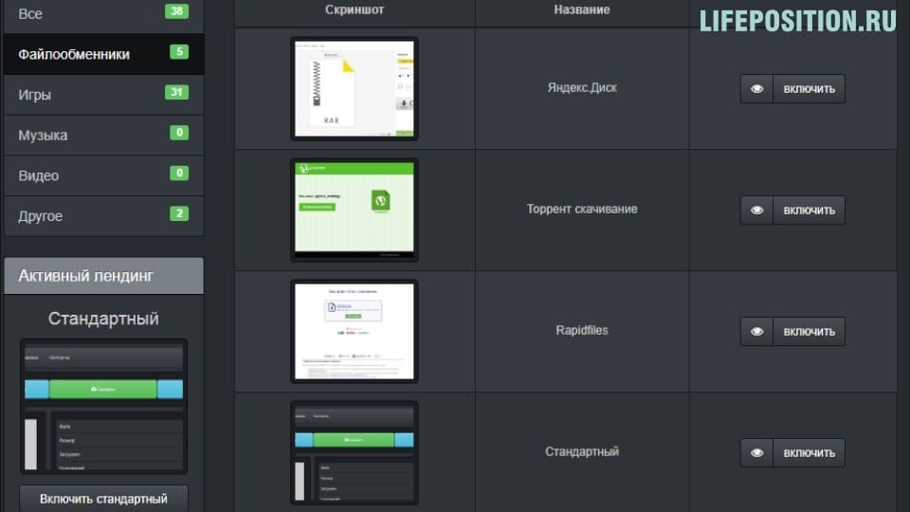View the Rapidfiles screenshot thumbnail
This screenshot has width=910, height=512.
pyautogui.click(x=354, y=331)
